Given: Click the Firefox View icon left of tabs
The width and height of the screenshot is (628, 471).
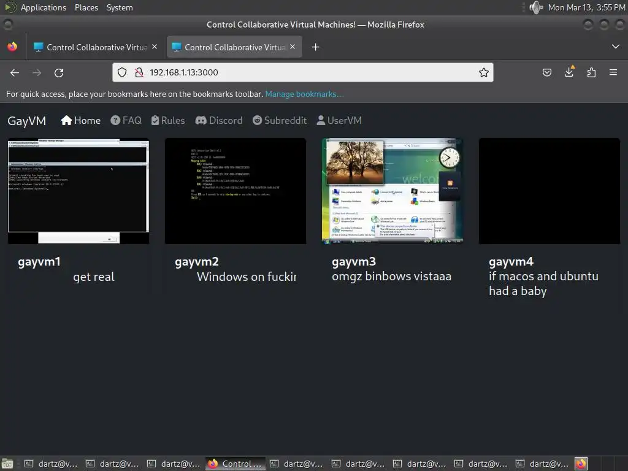Looking at the screenshot, I should 12,47.
